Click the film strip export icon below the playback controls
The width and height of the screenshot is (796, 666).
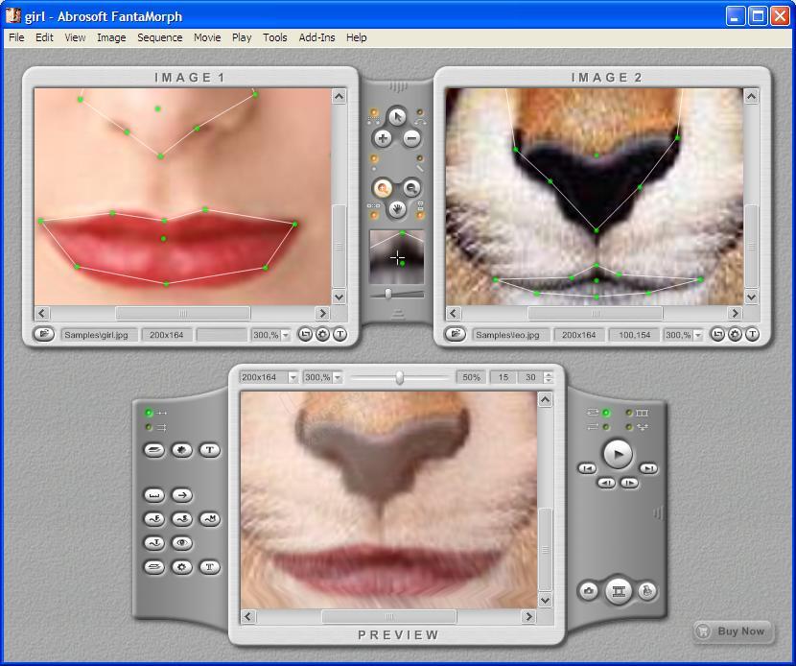click(619, 589)
